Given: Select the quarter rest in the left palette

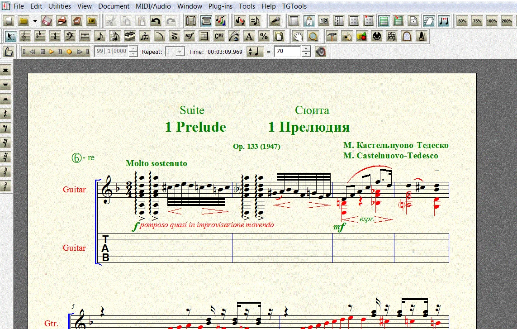Looking at the screenshot, I should click(5, 114).
